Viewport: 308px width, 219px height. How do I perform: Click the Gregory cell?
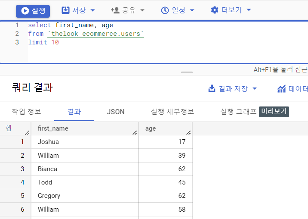pyautogui.click(x=85, y=196)
